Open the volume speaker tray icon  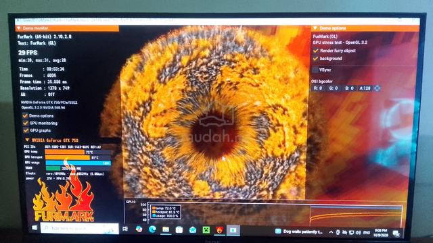pos(358,233)
